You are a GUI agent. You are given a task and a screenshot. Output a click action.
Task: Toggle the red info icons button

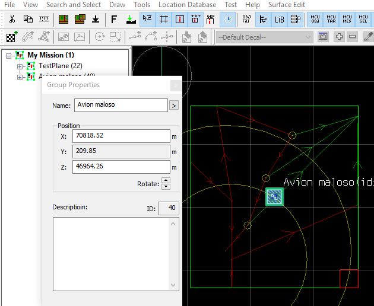(180, 19)
